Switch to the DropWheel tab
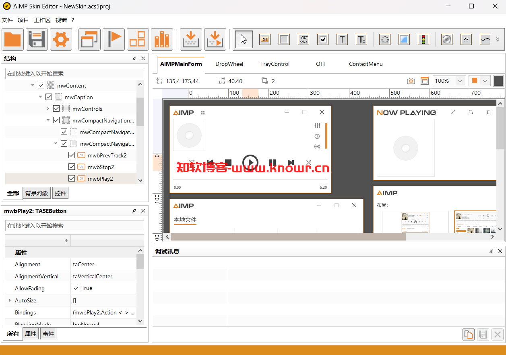 coord(229,64)
